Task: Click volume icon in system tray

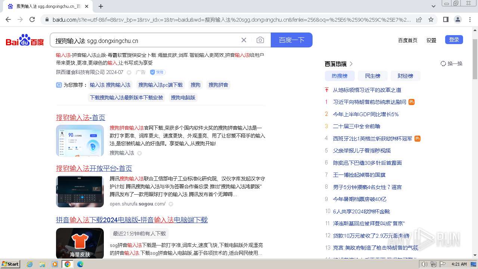Action: pos(424,264)
